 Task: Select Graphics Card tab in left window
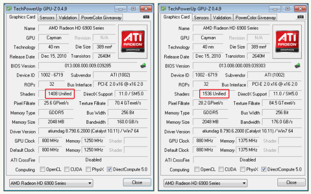pos(22,17)
